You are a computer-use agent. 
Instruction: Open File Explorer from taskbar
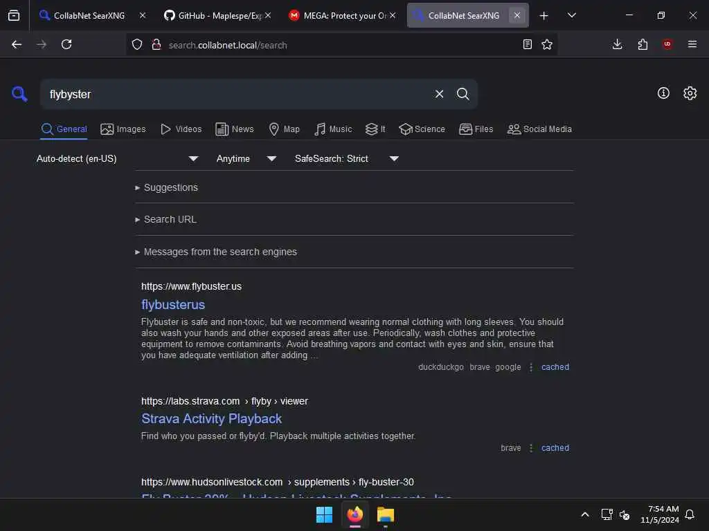tap(386, 514)
